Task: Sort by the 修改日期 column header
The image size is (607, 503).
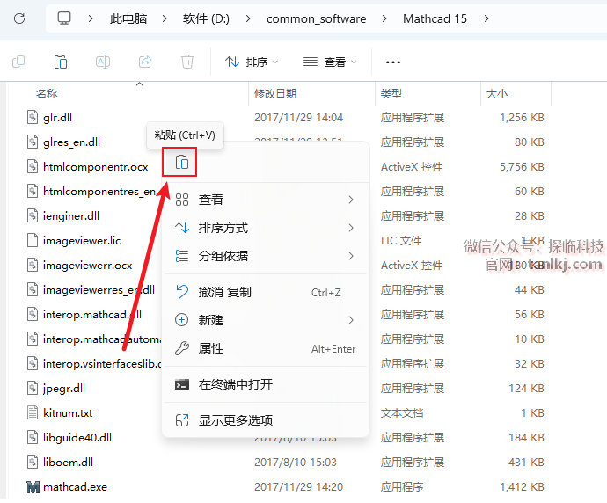Action: [275, 93]
